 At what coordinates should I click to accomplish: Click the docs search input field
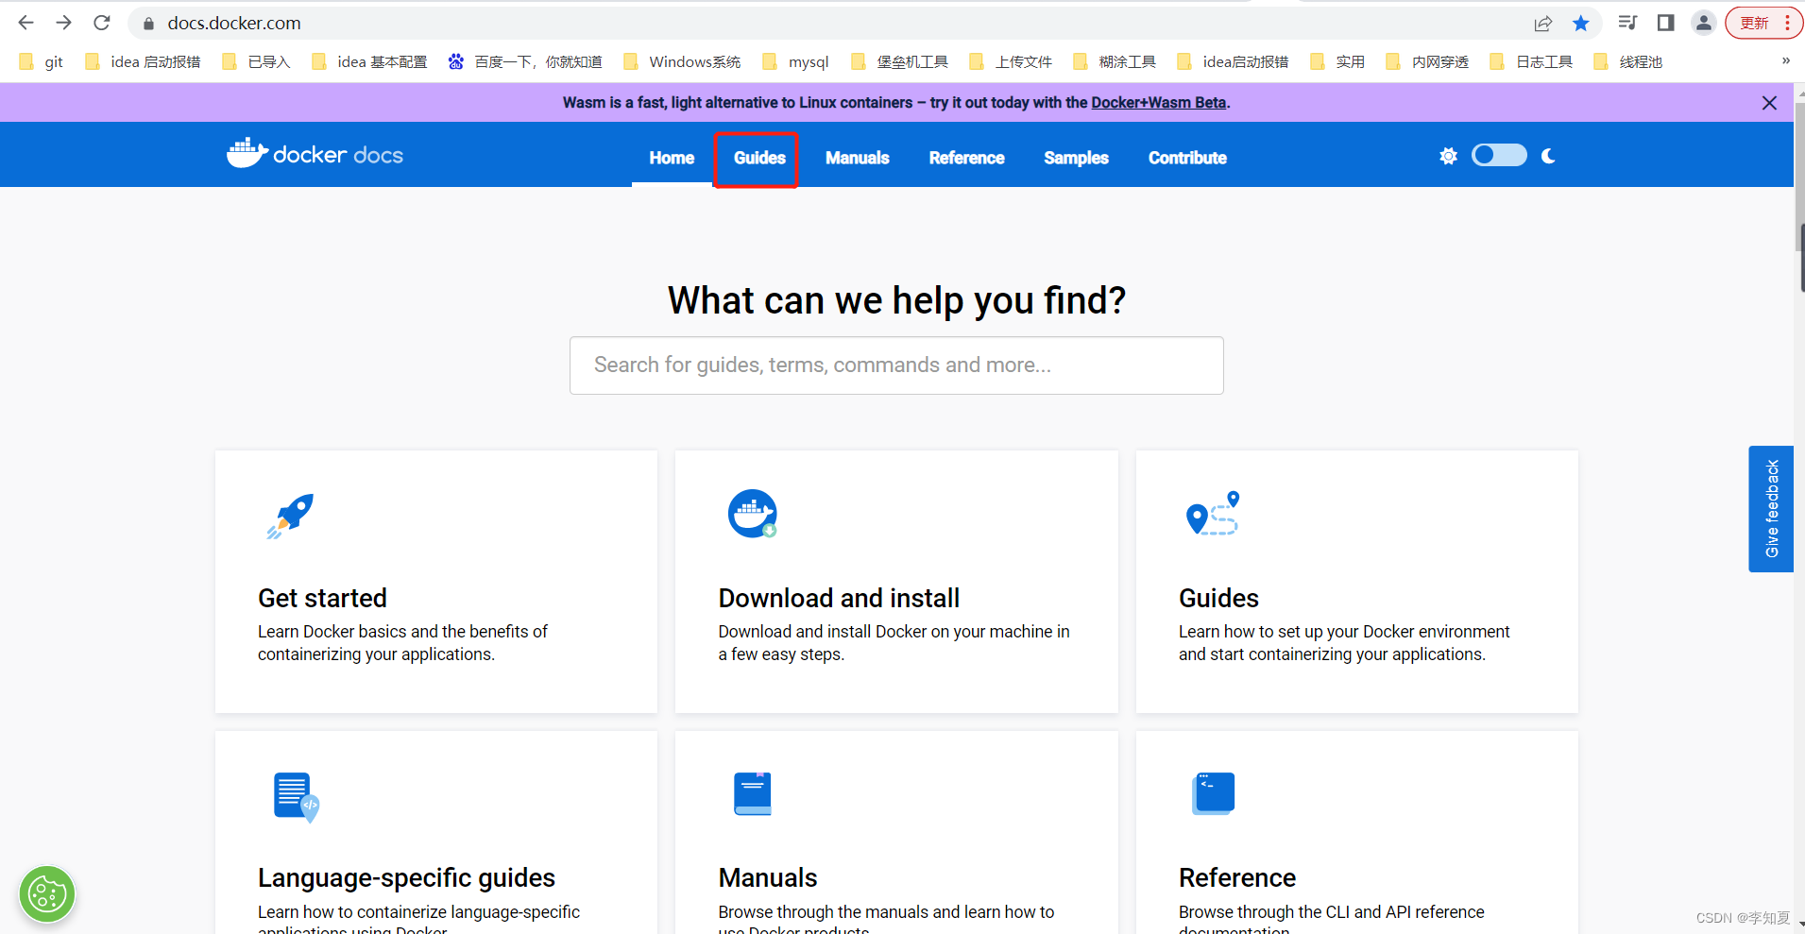[896, 365]
